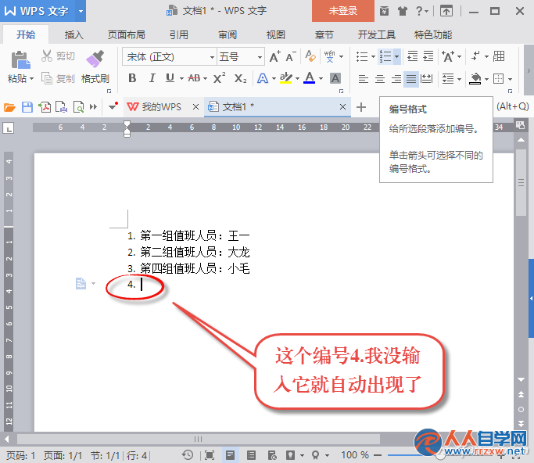Click the tab stop selector box at ruler corner
This screenshot has height=463, width=534.
(x=8, y=128)
